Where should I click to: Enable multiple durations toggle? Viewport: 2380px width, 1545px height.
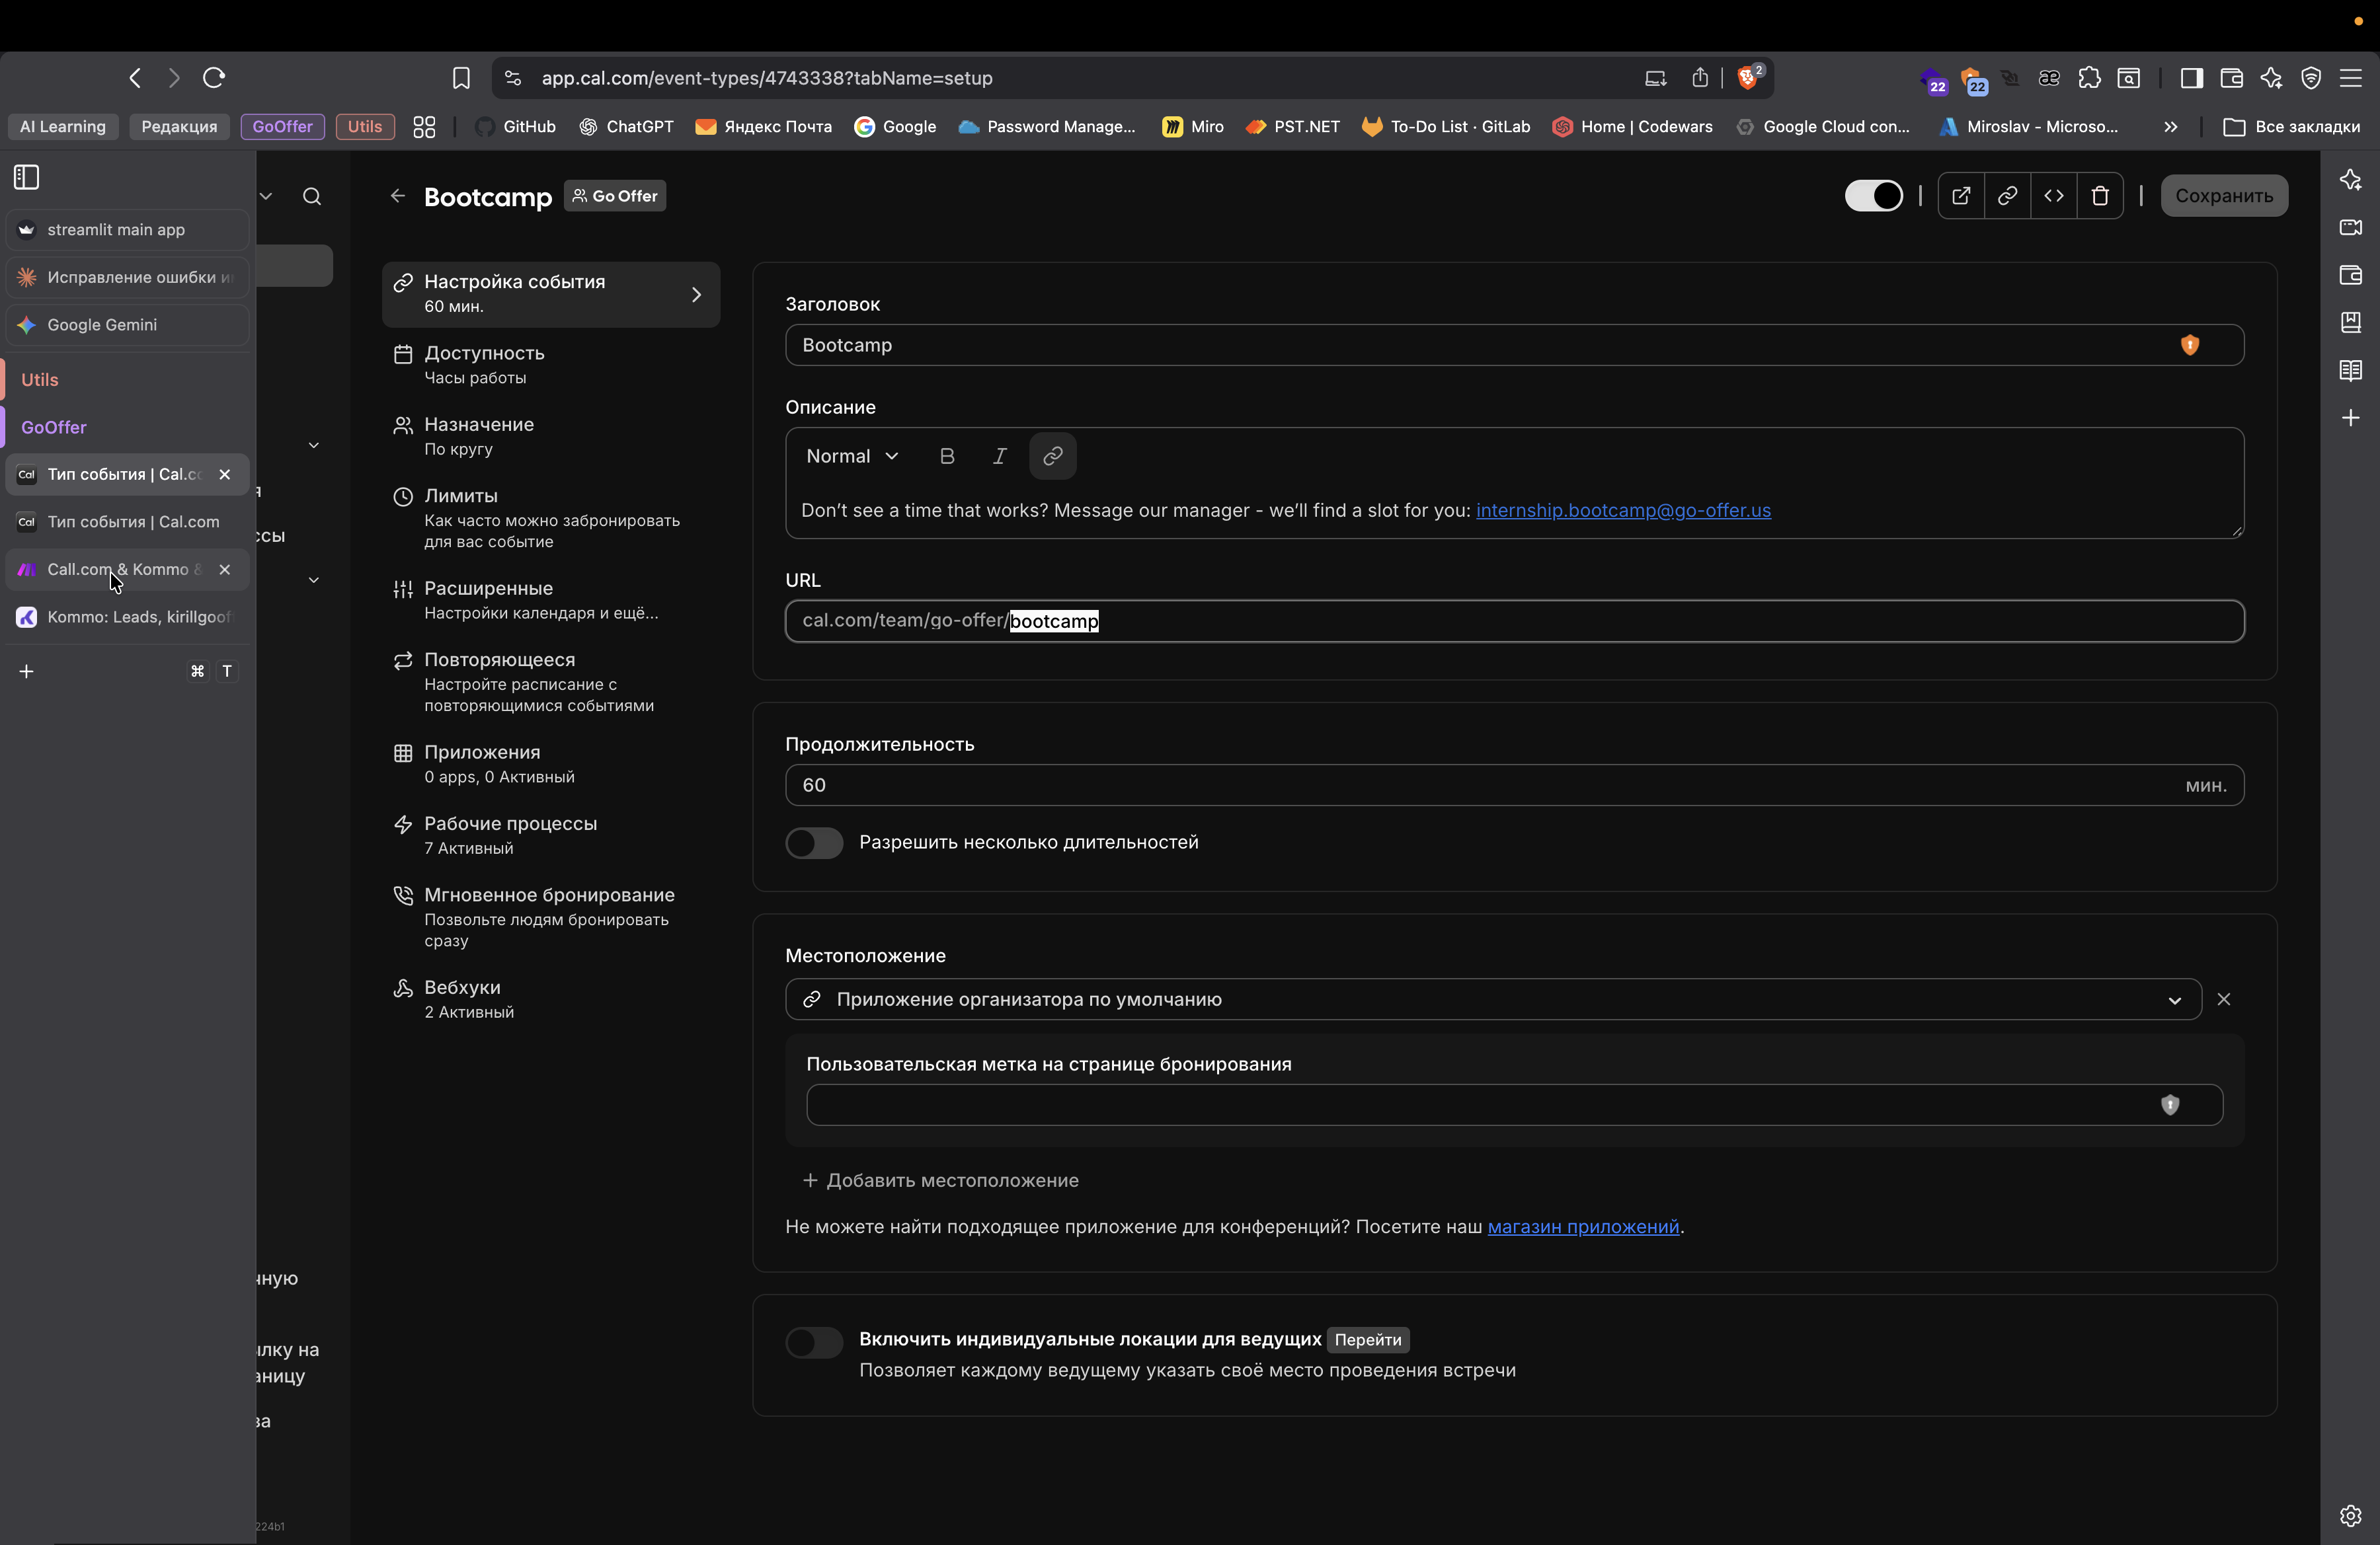click(814, 843)
